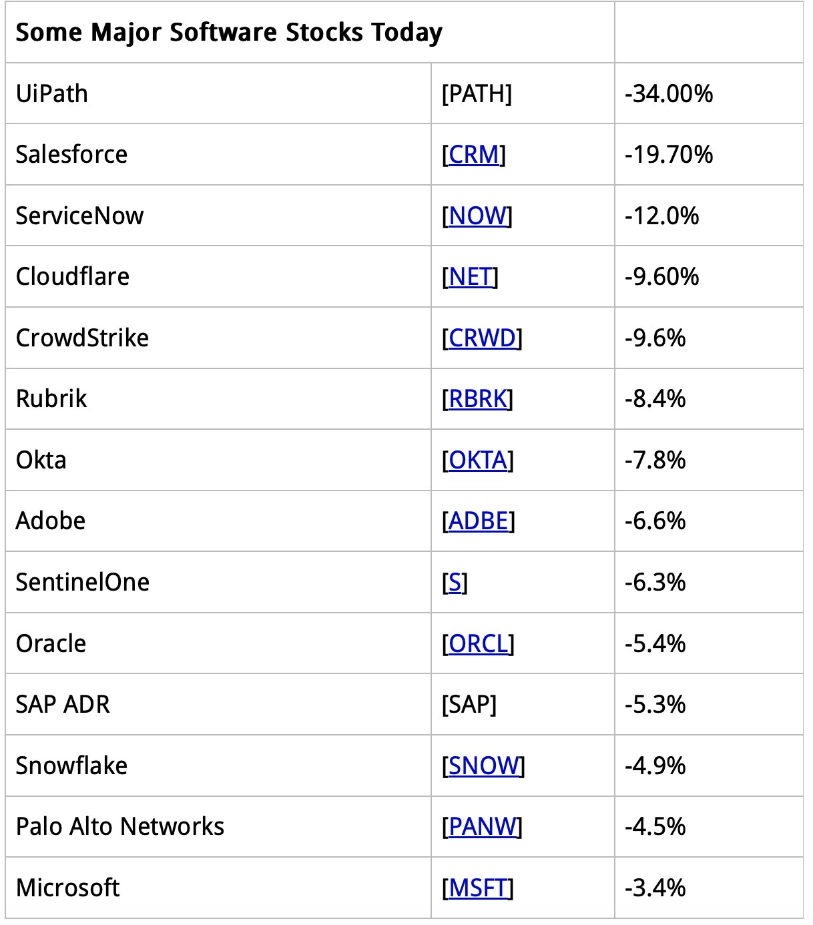Screen dimensions: 813x925
Task: Open the MSFT ticker link
Action: tap(478, 888)
